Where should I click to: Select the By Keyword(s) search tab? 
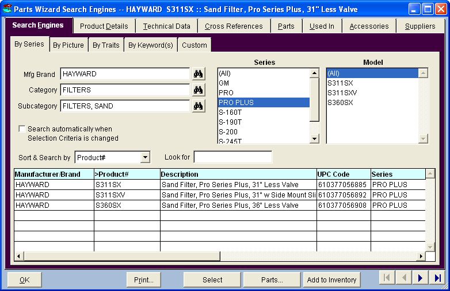coord(151,45)
